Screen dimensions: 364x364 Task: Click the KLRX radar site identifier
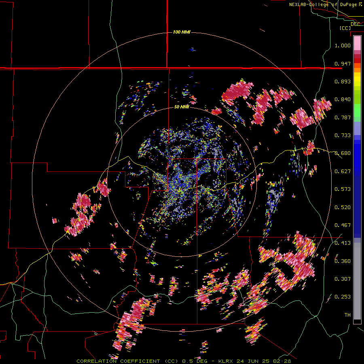[x=226, y=361]
